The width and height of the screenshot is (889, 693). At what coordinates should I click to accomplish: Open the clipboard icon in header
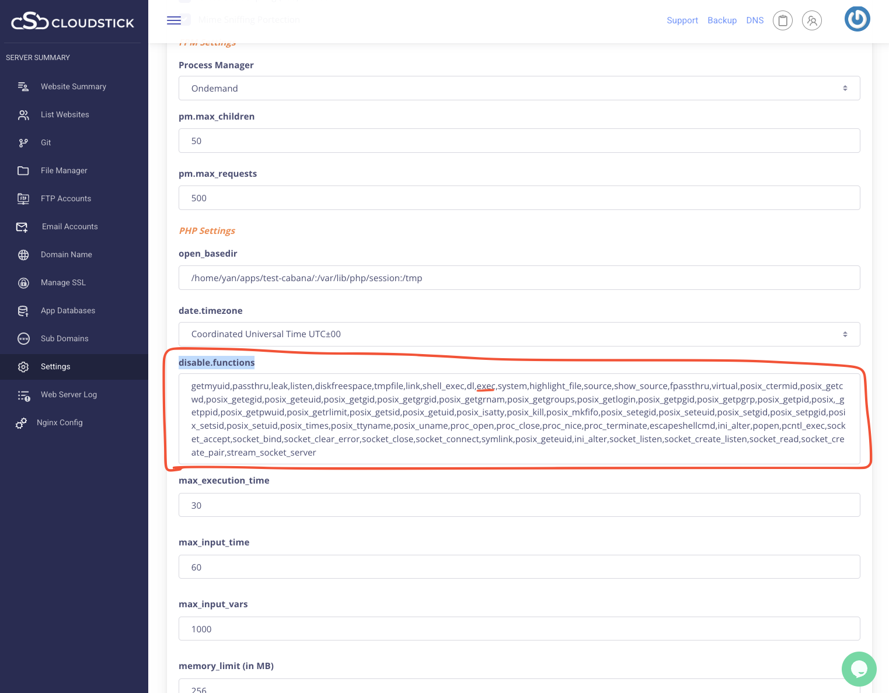tap(782, 20)
